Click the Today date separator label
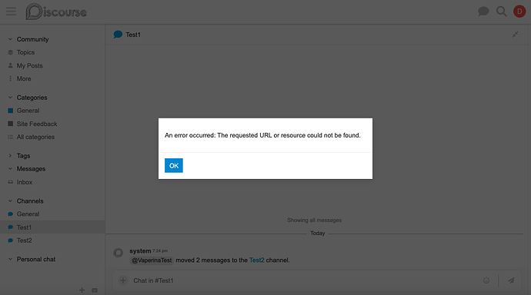 [x=318, y=234]
